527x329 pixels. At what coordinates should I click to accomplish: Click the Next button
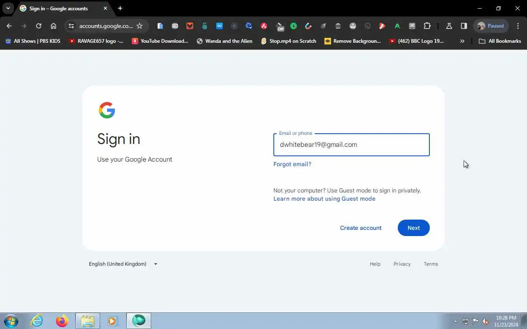coord(413,228)
